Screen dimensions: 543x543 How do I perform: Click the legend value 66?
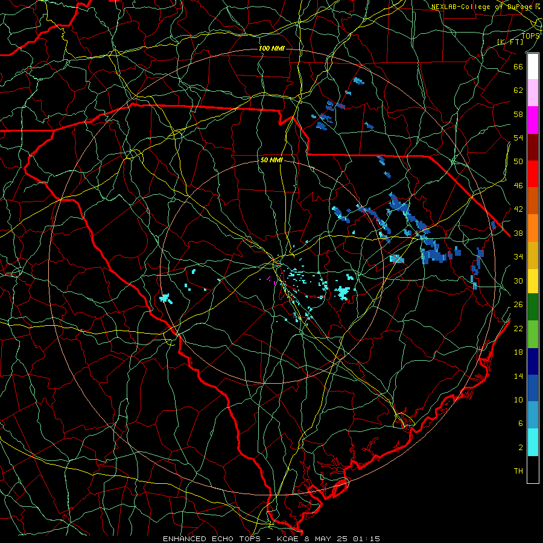pos(518,67)
